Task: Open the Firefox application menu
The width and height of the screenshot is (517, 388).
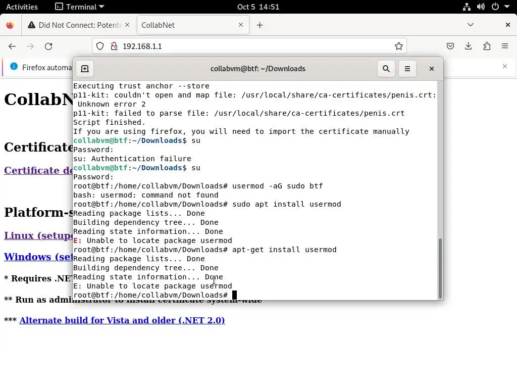Action: click(x=505, y=46)
